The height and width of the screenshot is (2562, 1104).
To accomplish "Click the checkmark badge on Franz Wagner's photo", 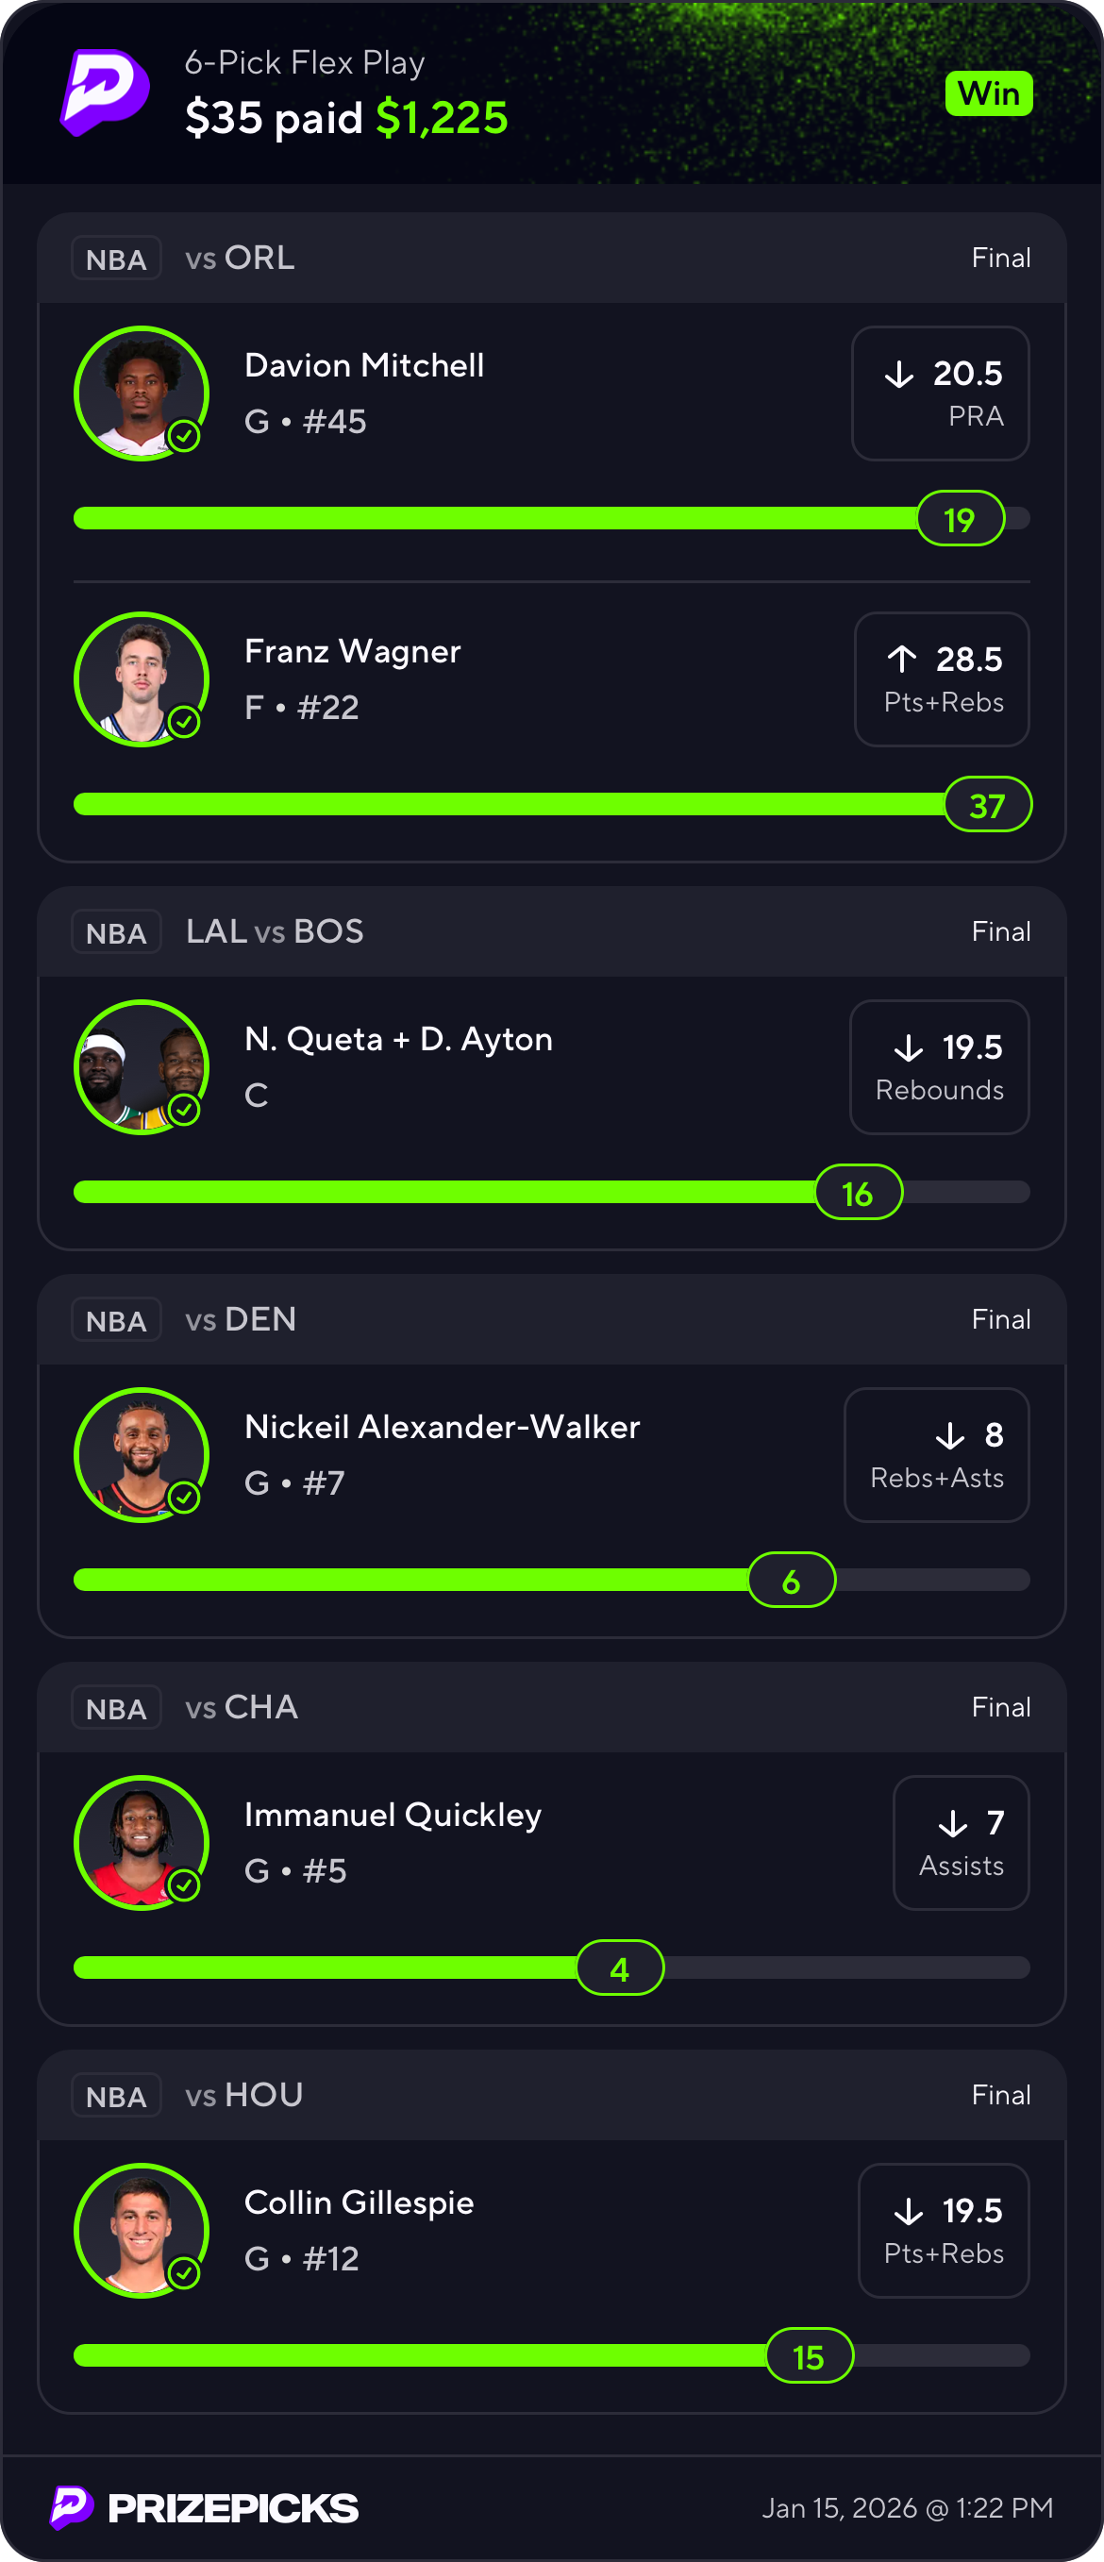I will [x=184, y=721].
